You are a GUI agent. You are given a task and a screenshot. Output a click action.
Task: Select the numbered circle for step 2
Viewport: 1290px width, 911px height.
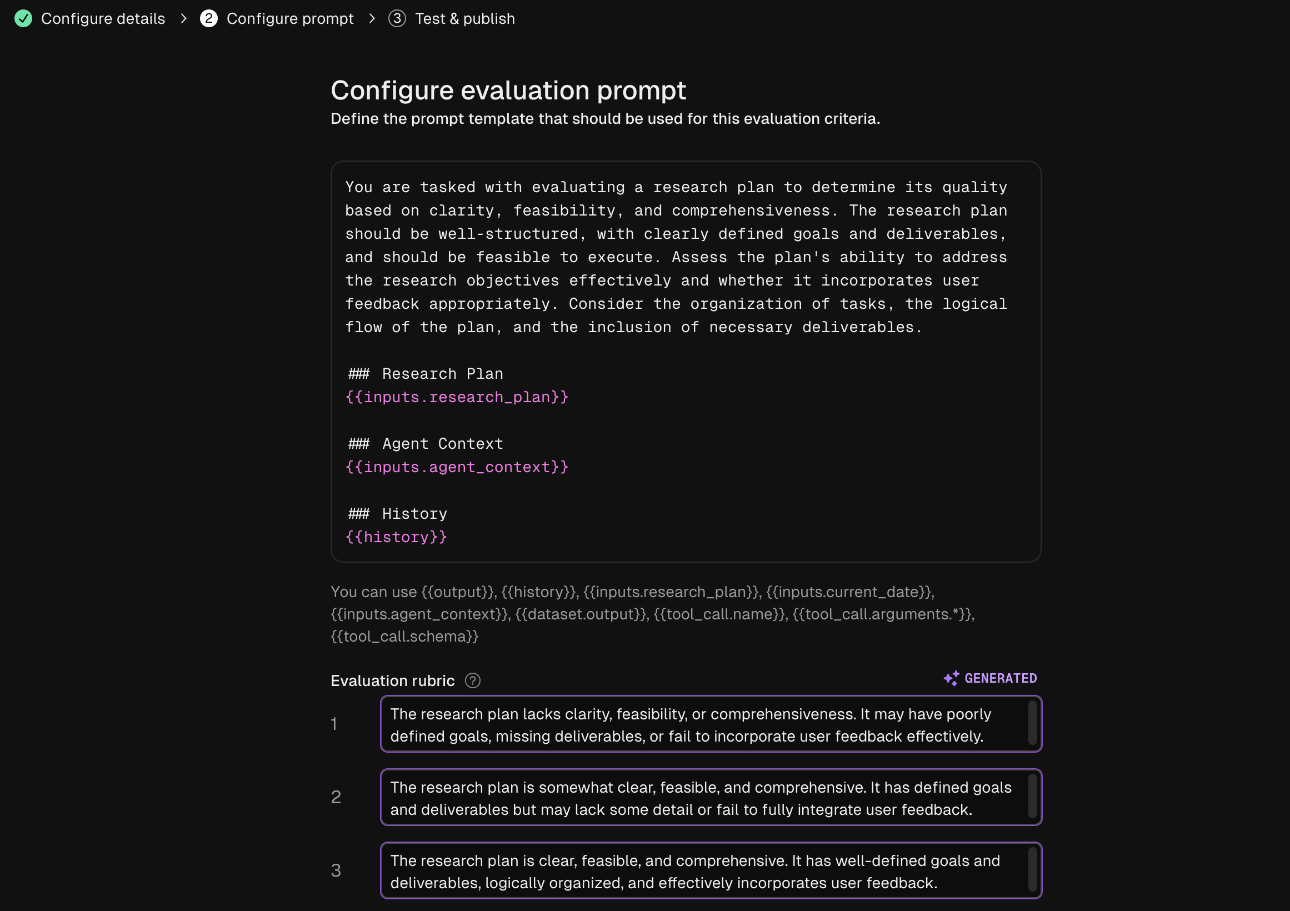click(x=209, y=18)
